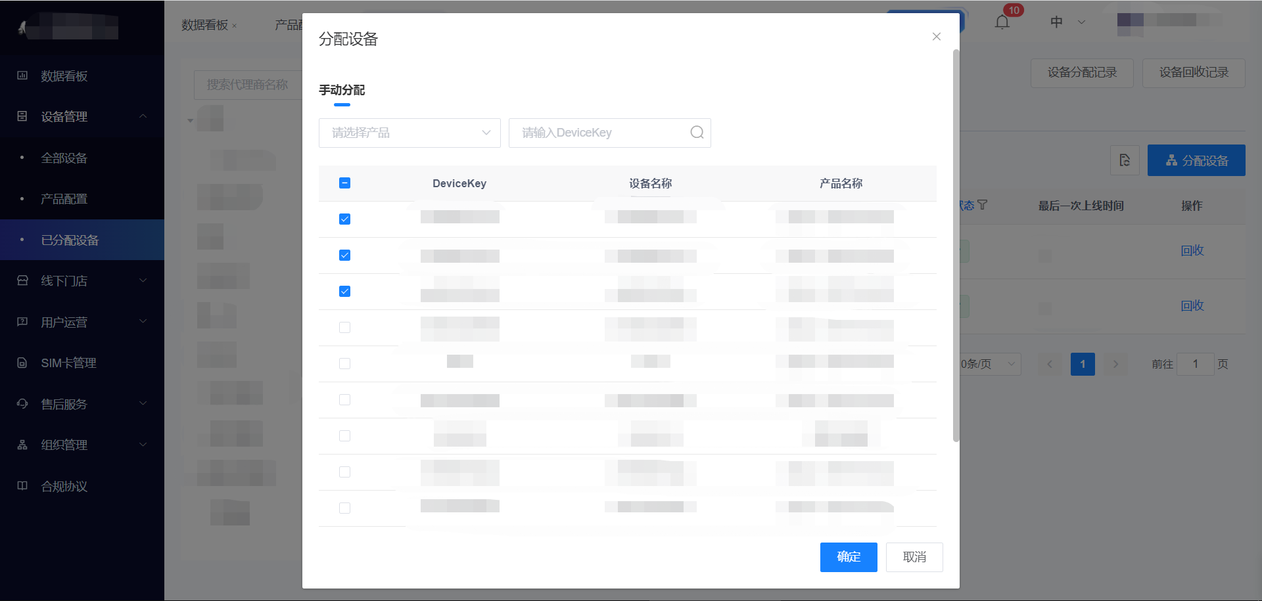Click the 取消 cancel button

coord(914,557)
